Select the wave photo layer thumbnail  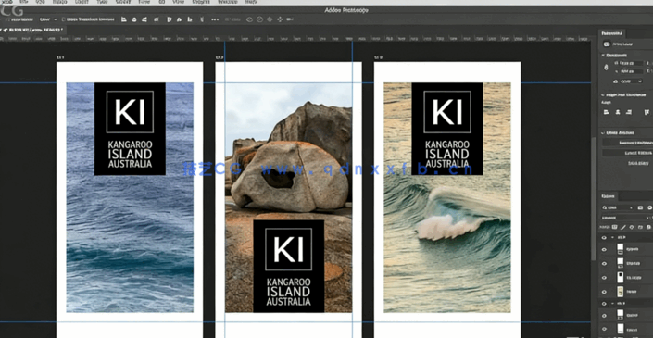point(620,292)
